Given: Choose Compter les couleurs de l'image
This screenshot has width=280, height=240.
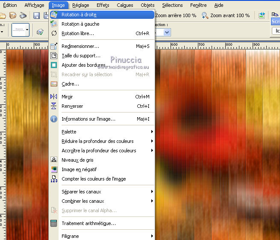Looking at the screenshot, I should [102, 179].
